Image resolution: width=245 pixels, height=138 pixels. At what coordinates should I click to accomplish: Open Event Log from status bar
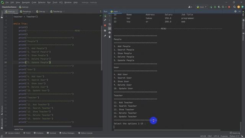point(235,133)
